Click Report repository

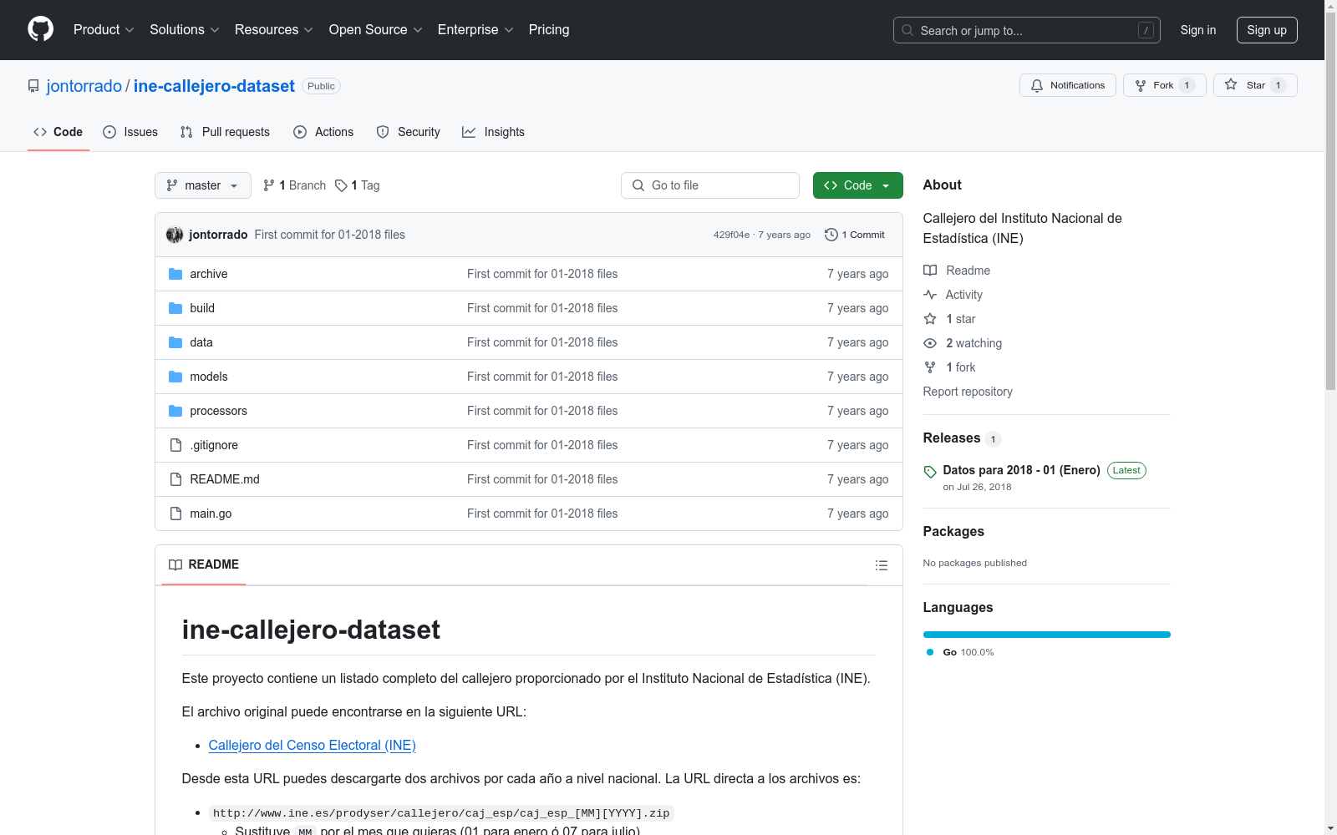[x=968, y=392]
